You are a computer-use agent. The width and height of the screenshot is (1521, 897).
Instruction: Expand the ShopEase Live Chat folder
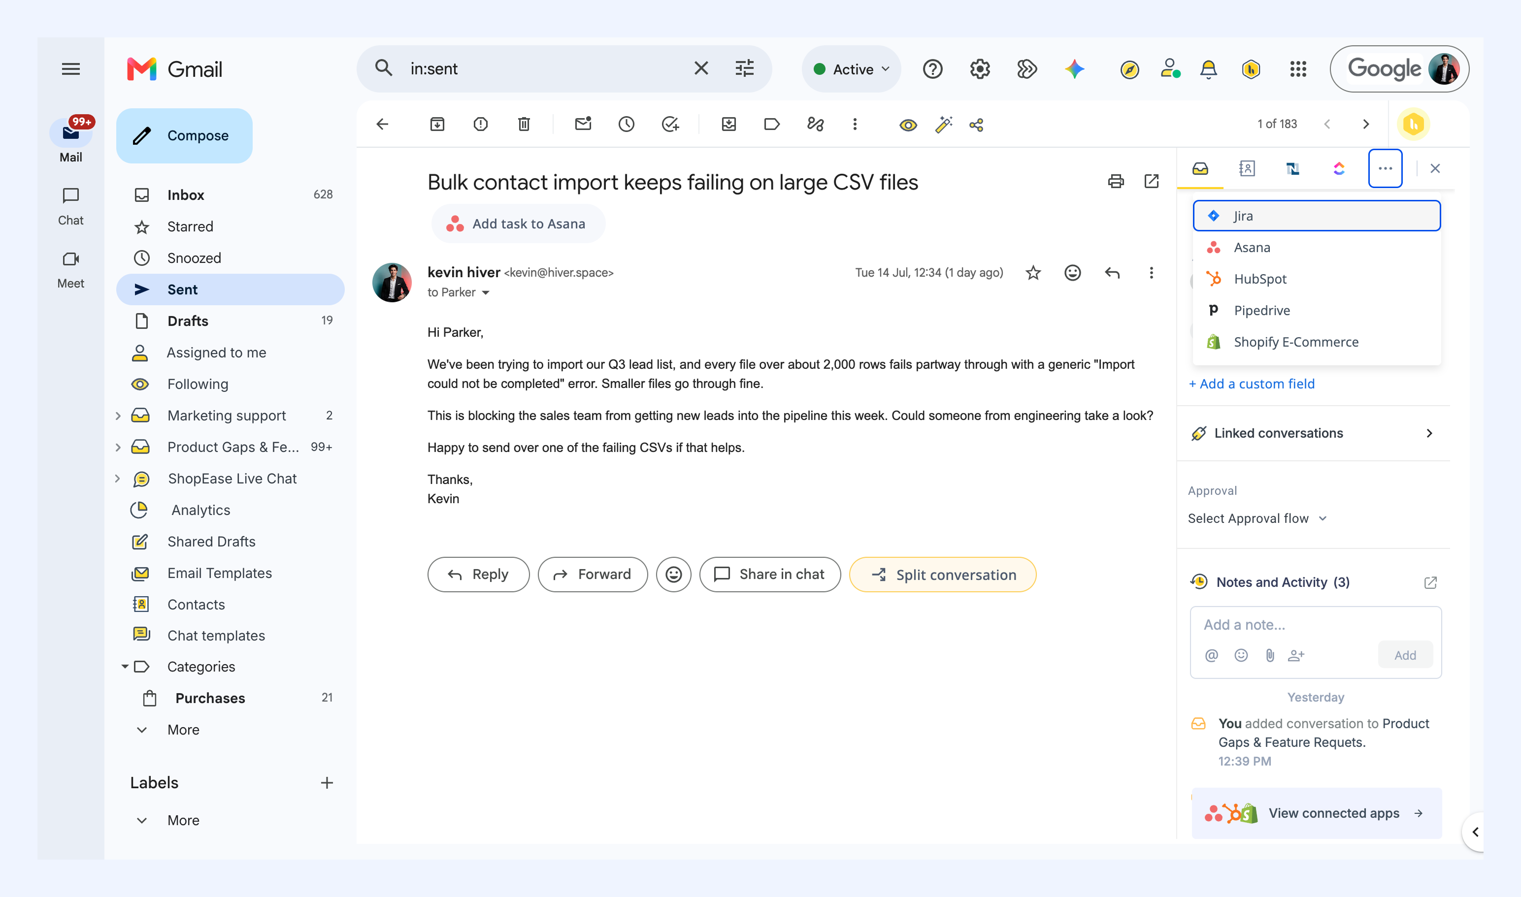pos(118,479)
